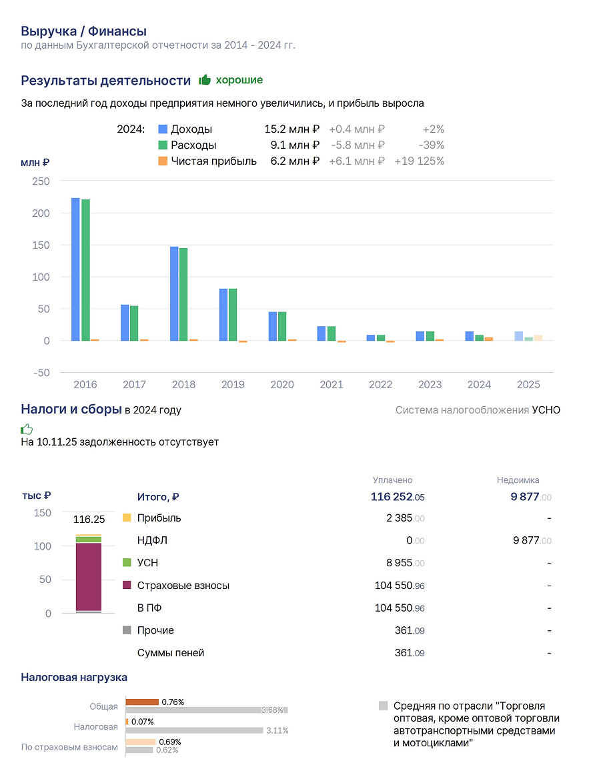Click the НДФЛ row label
Image resolution: width=611 pixels, height=769 pixels.
(x=152, y=540)
